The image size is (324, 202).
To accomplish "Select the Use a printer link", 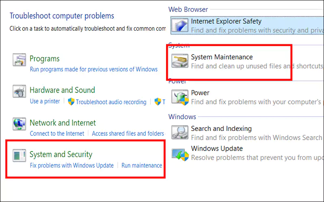I will (45, 101).
